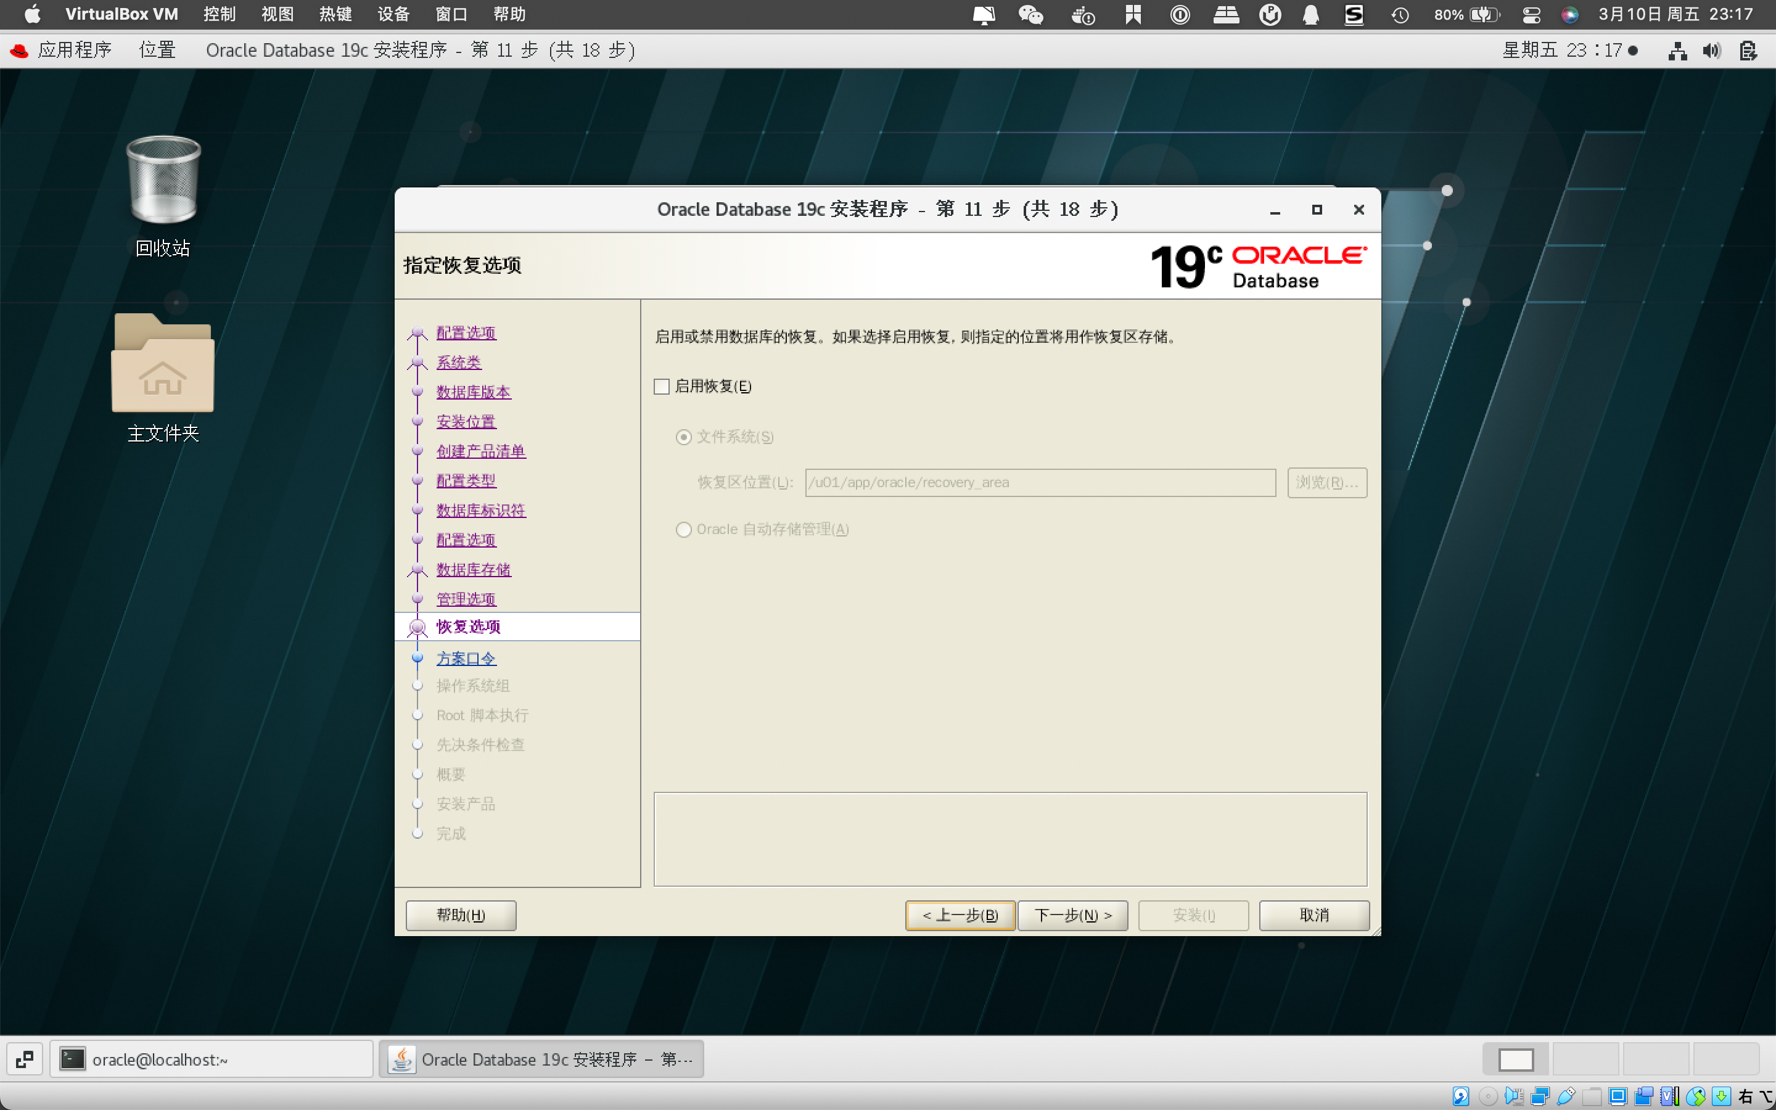Go to the 方案口令 step link
This screenshot has width=1776, height=1110.
tap(466, 659)
